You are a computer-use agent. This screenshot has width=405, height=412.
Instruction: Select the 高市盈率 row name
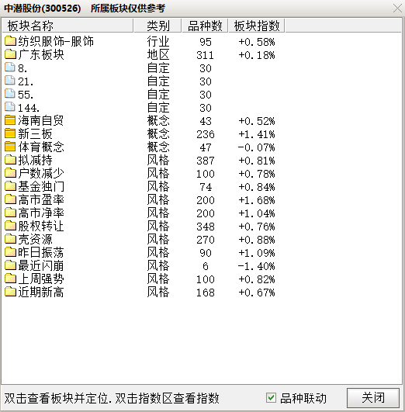41,199
